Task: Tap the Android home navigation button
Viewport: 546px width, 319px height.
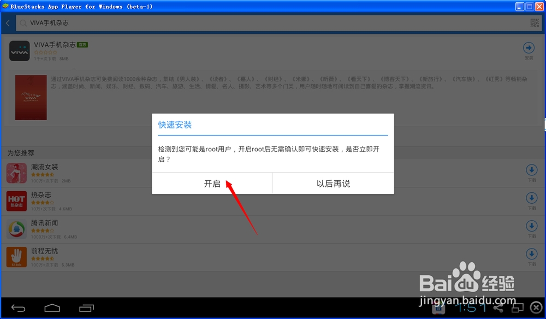Action: pyautogui.click(x=52, y=308)
